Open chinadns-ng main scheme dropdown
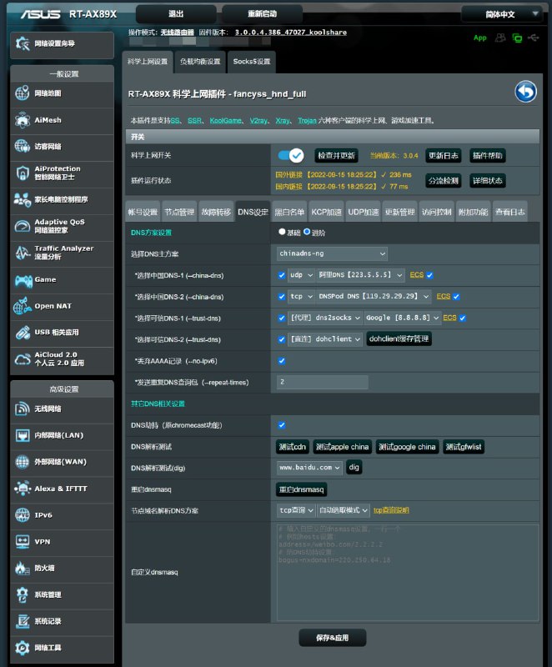The image size is (552, 667). point(332,253)
